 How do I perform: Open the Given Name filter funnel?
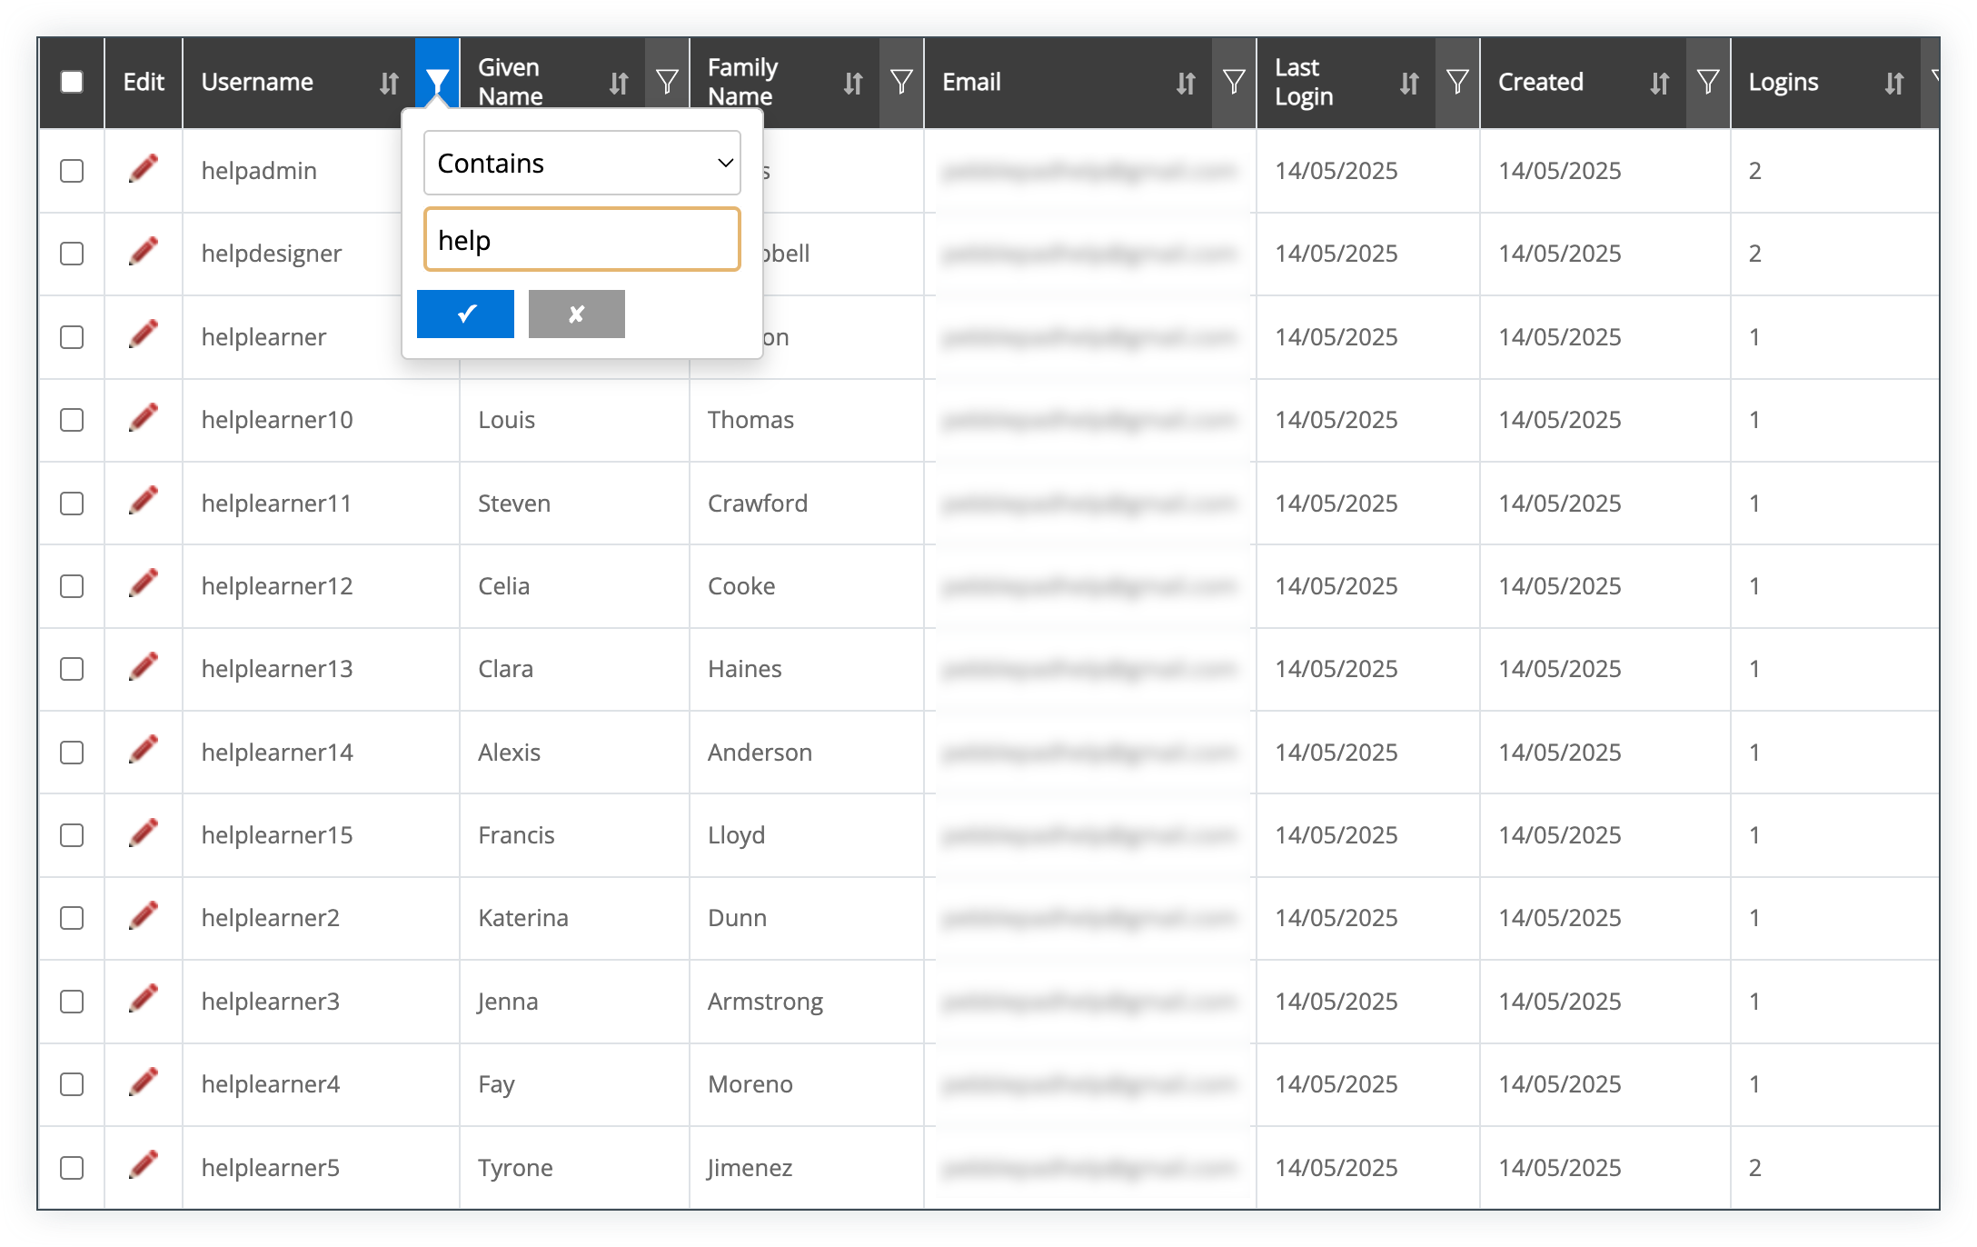[x=667, y=83]
